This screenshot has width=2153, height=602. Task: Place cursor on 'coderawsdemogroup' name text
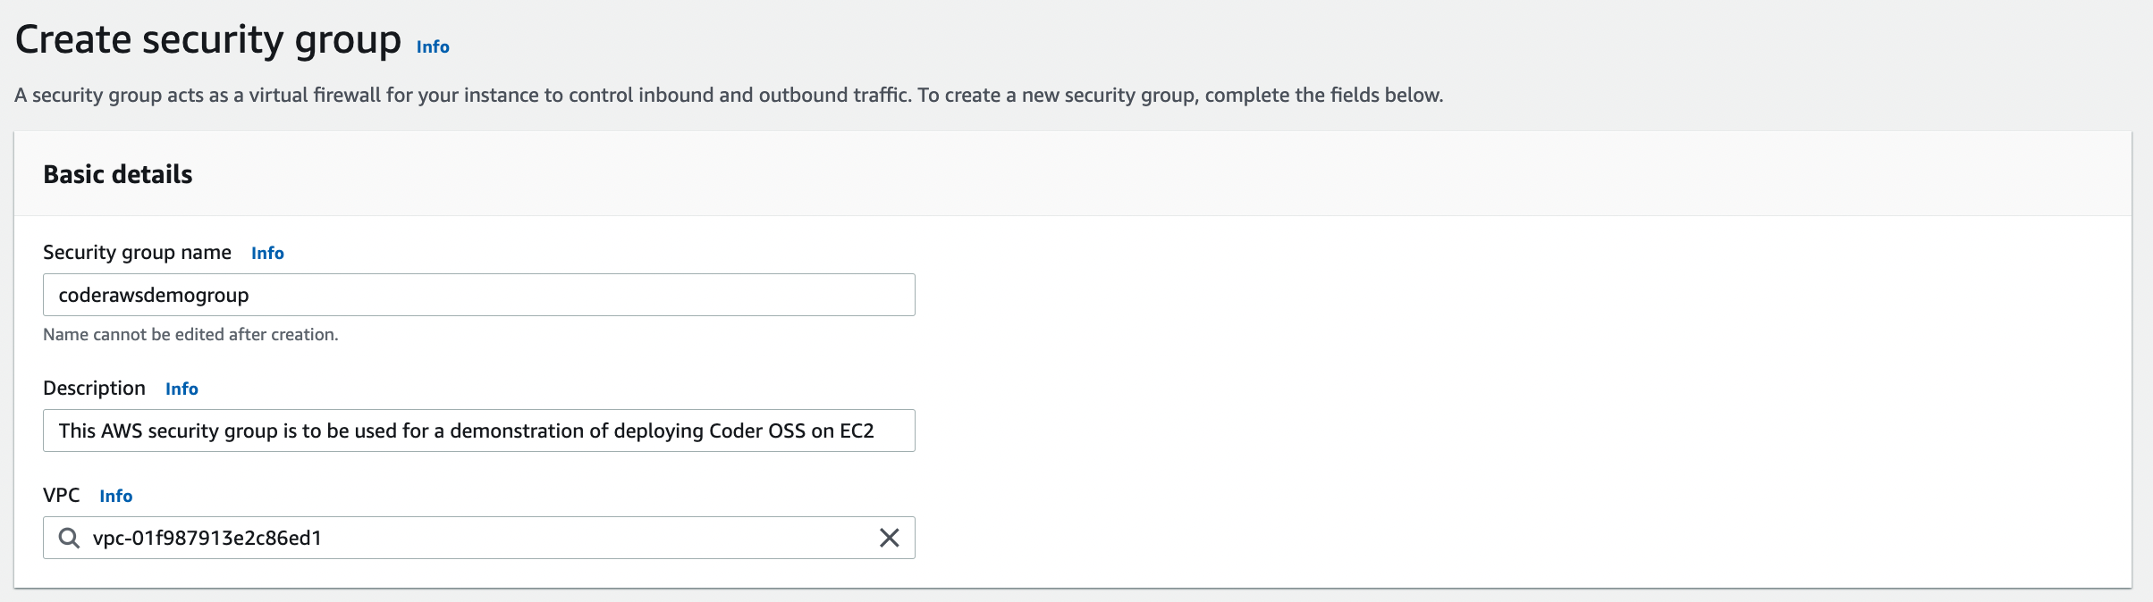154,296
